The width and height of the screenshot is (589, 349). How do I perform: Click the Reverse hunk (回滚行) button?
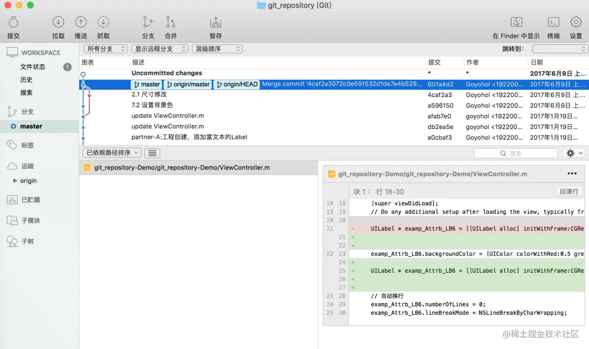click(x=569, y=192)
